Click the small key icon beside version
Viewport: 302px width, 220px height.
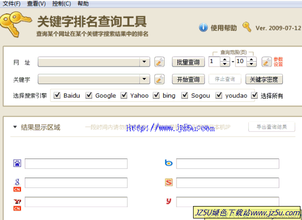tap(247, 27)
